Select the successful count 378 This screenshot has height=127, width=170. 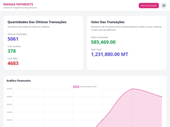12,51
